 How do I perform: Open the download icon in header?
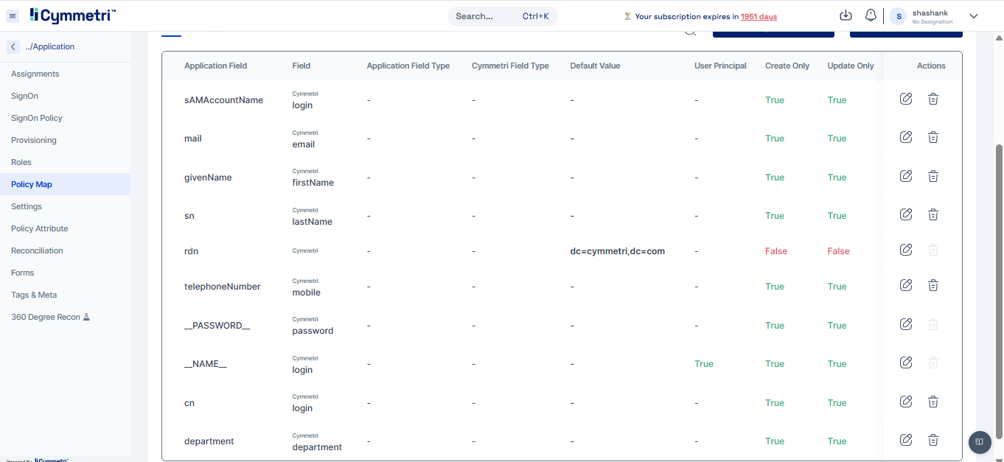tap(846, 15)
